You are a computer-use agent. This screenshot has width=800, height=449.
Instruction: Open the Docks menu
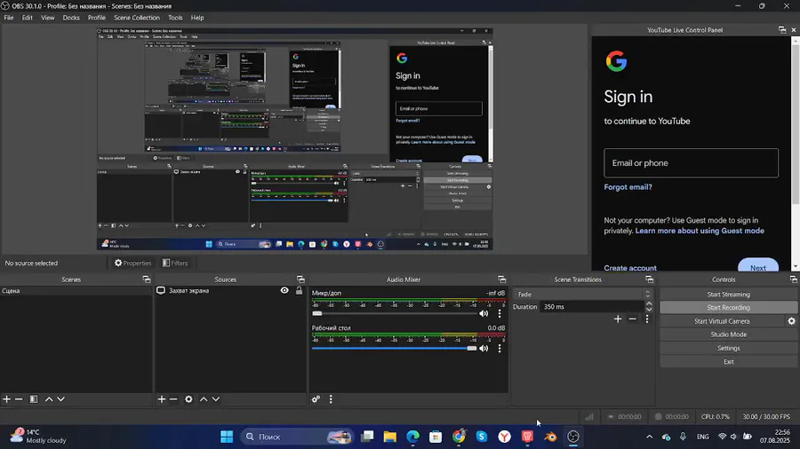[x=71, y=18]
